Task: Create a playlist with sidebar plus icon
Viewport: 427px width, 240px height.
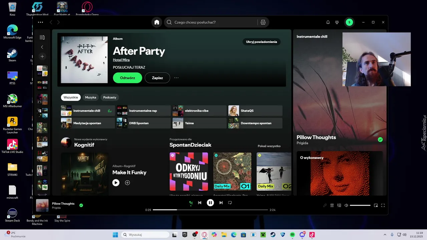Action: click(42, 56)
